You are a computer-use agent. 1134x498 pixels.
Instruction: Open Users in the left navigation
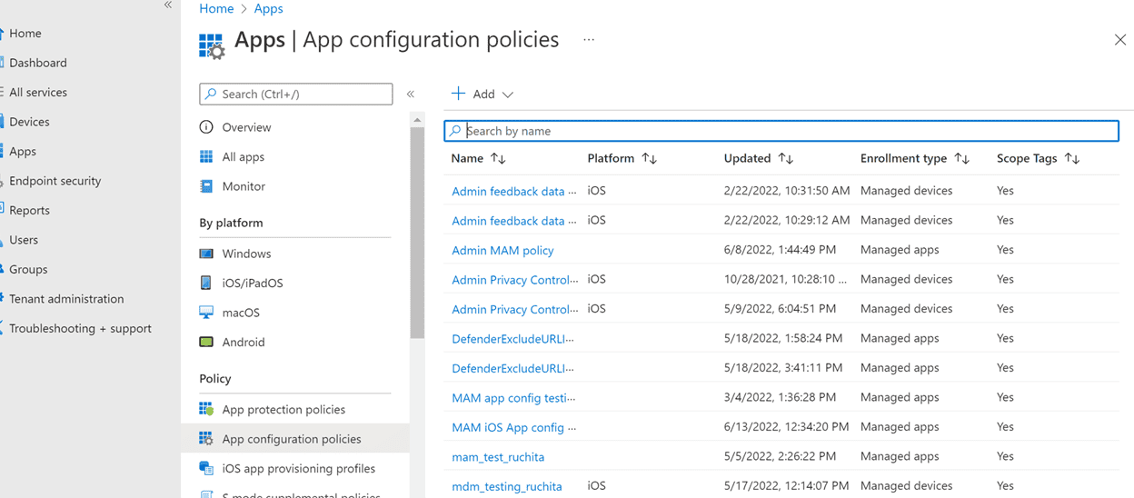point(24,240)
